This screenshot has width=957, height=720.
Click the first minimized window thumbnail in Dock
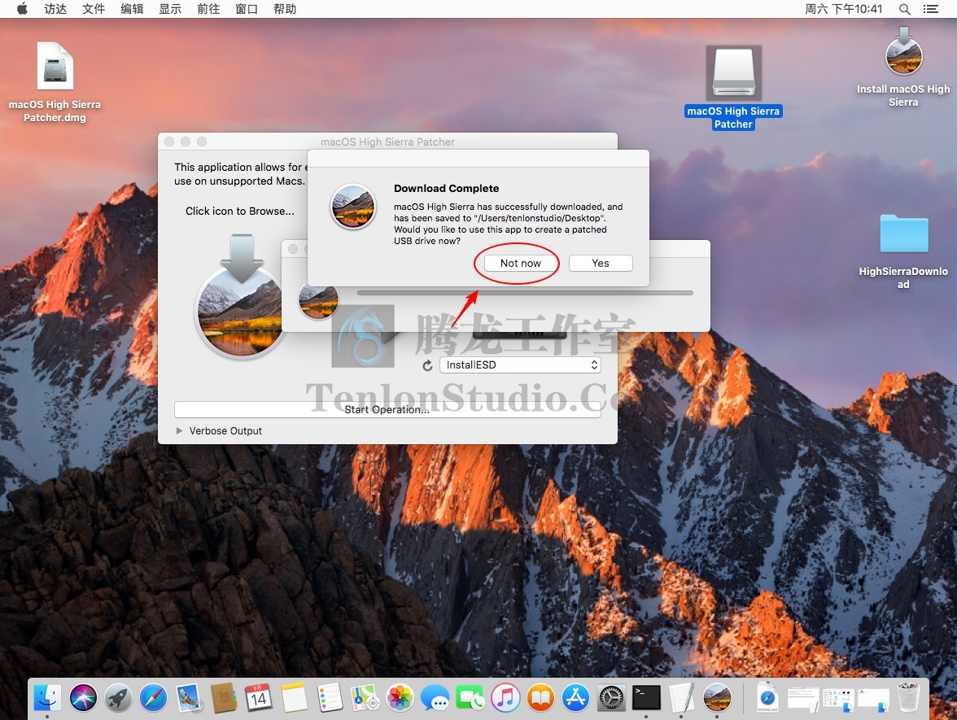tap(803, 700)
